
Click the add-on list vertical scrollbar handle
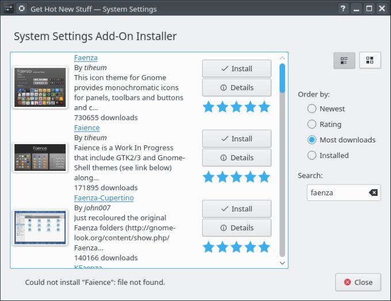pos(282,78)
